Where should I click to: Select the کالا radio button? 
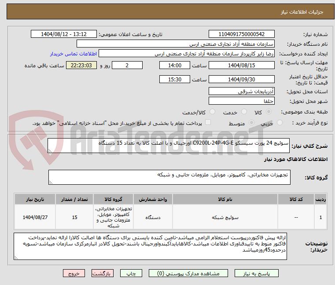coord(269,112)
